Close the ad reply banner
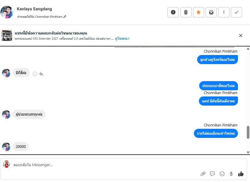 point(241,36)
